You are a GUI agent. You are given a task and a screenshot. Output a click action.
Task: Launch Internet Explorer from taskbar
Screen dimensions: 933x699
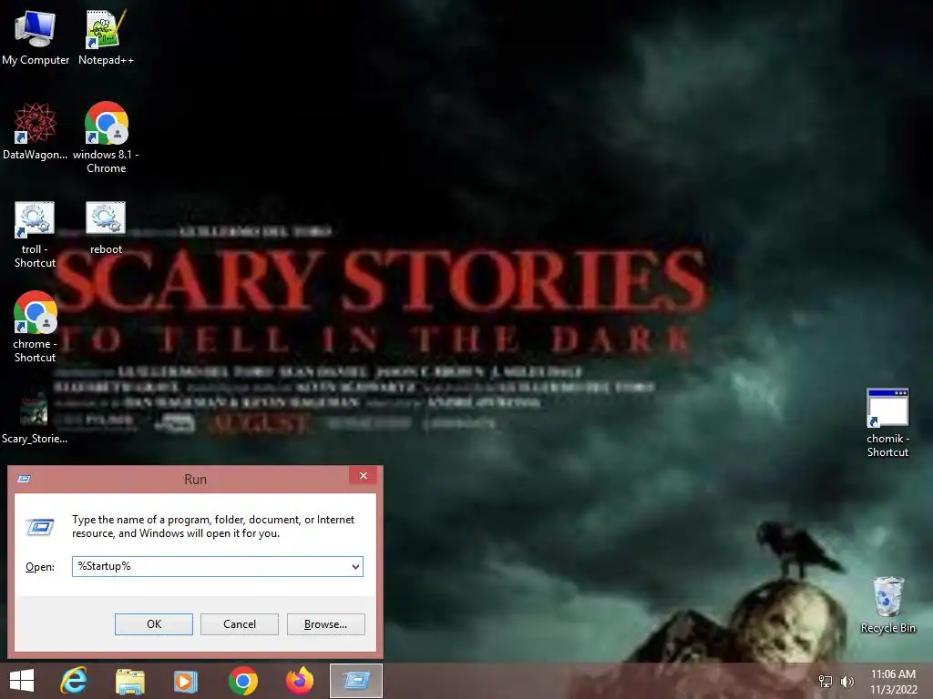[74, 681]
